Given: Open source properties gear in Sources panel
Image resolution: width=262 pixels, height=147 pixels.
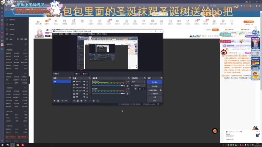Looking at the screenshot, I should point(81,101).
